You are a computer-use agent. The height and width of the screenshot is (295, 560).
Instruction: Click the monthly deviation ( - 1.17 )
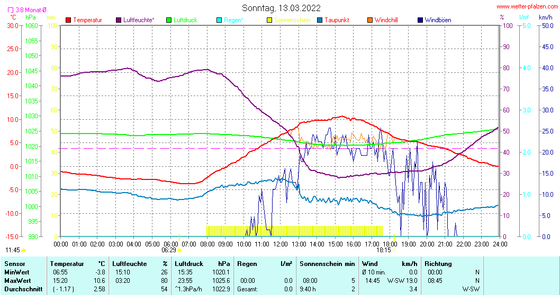tap(64, 289)
